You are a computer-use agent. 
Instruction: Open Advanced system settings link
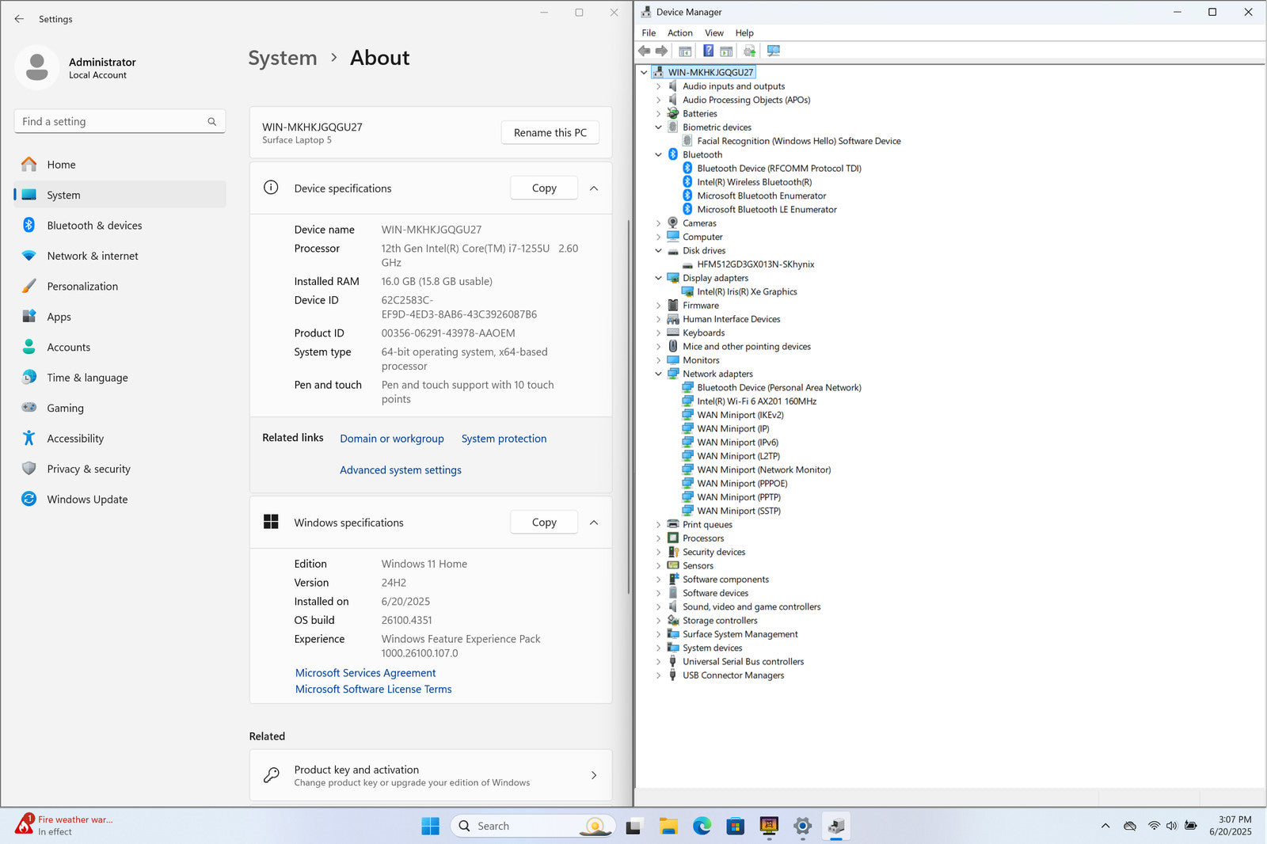point(401,470)
